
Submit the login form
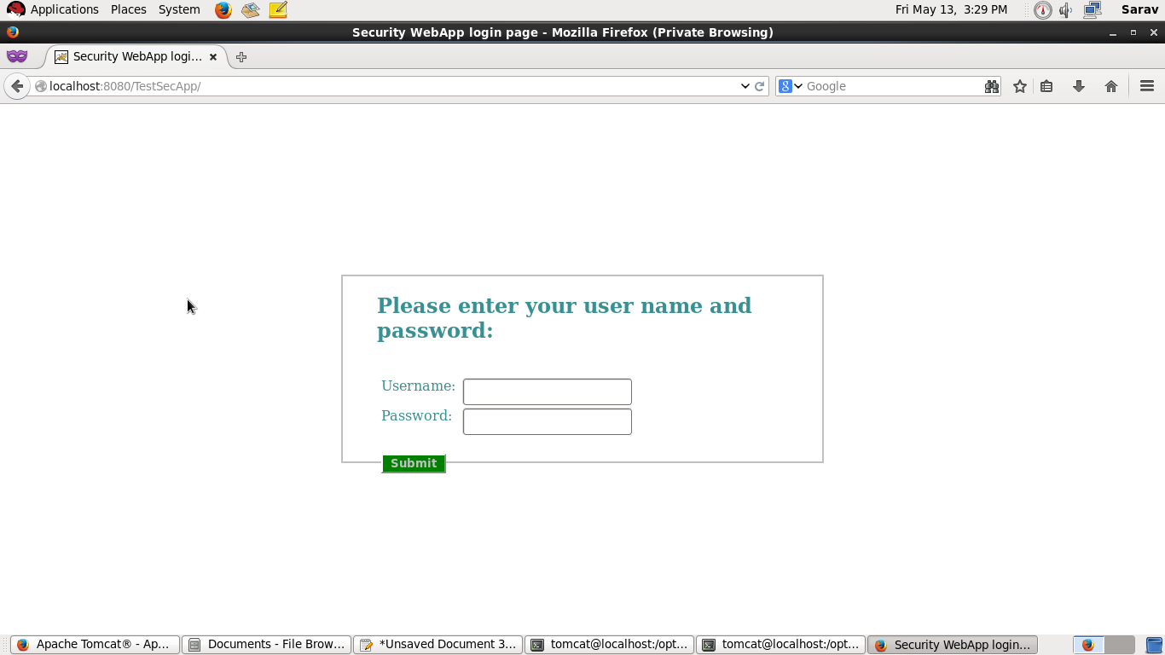click(414, 463)
